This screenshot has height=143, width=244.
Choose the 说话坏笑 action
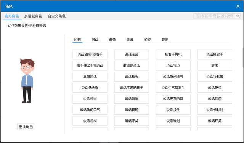point(215,121)
